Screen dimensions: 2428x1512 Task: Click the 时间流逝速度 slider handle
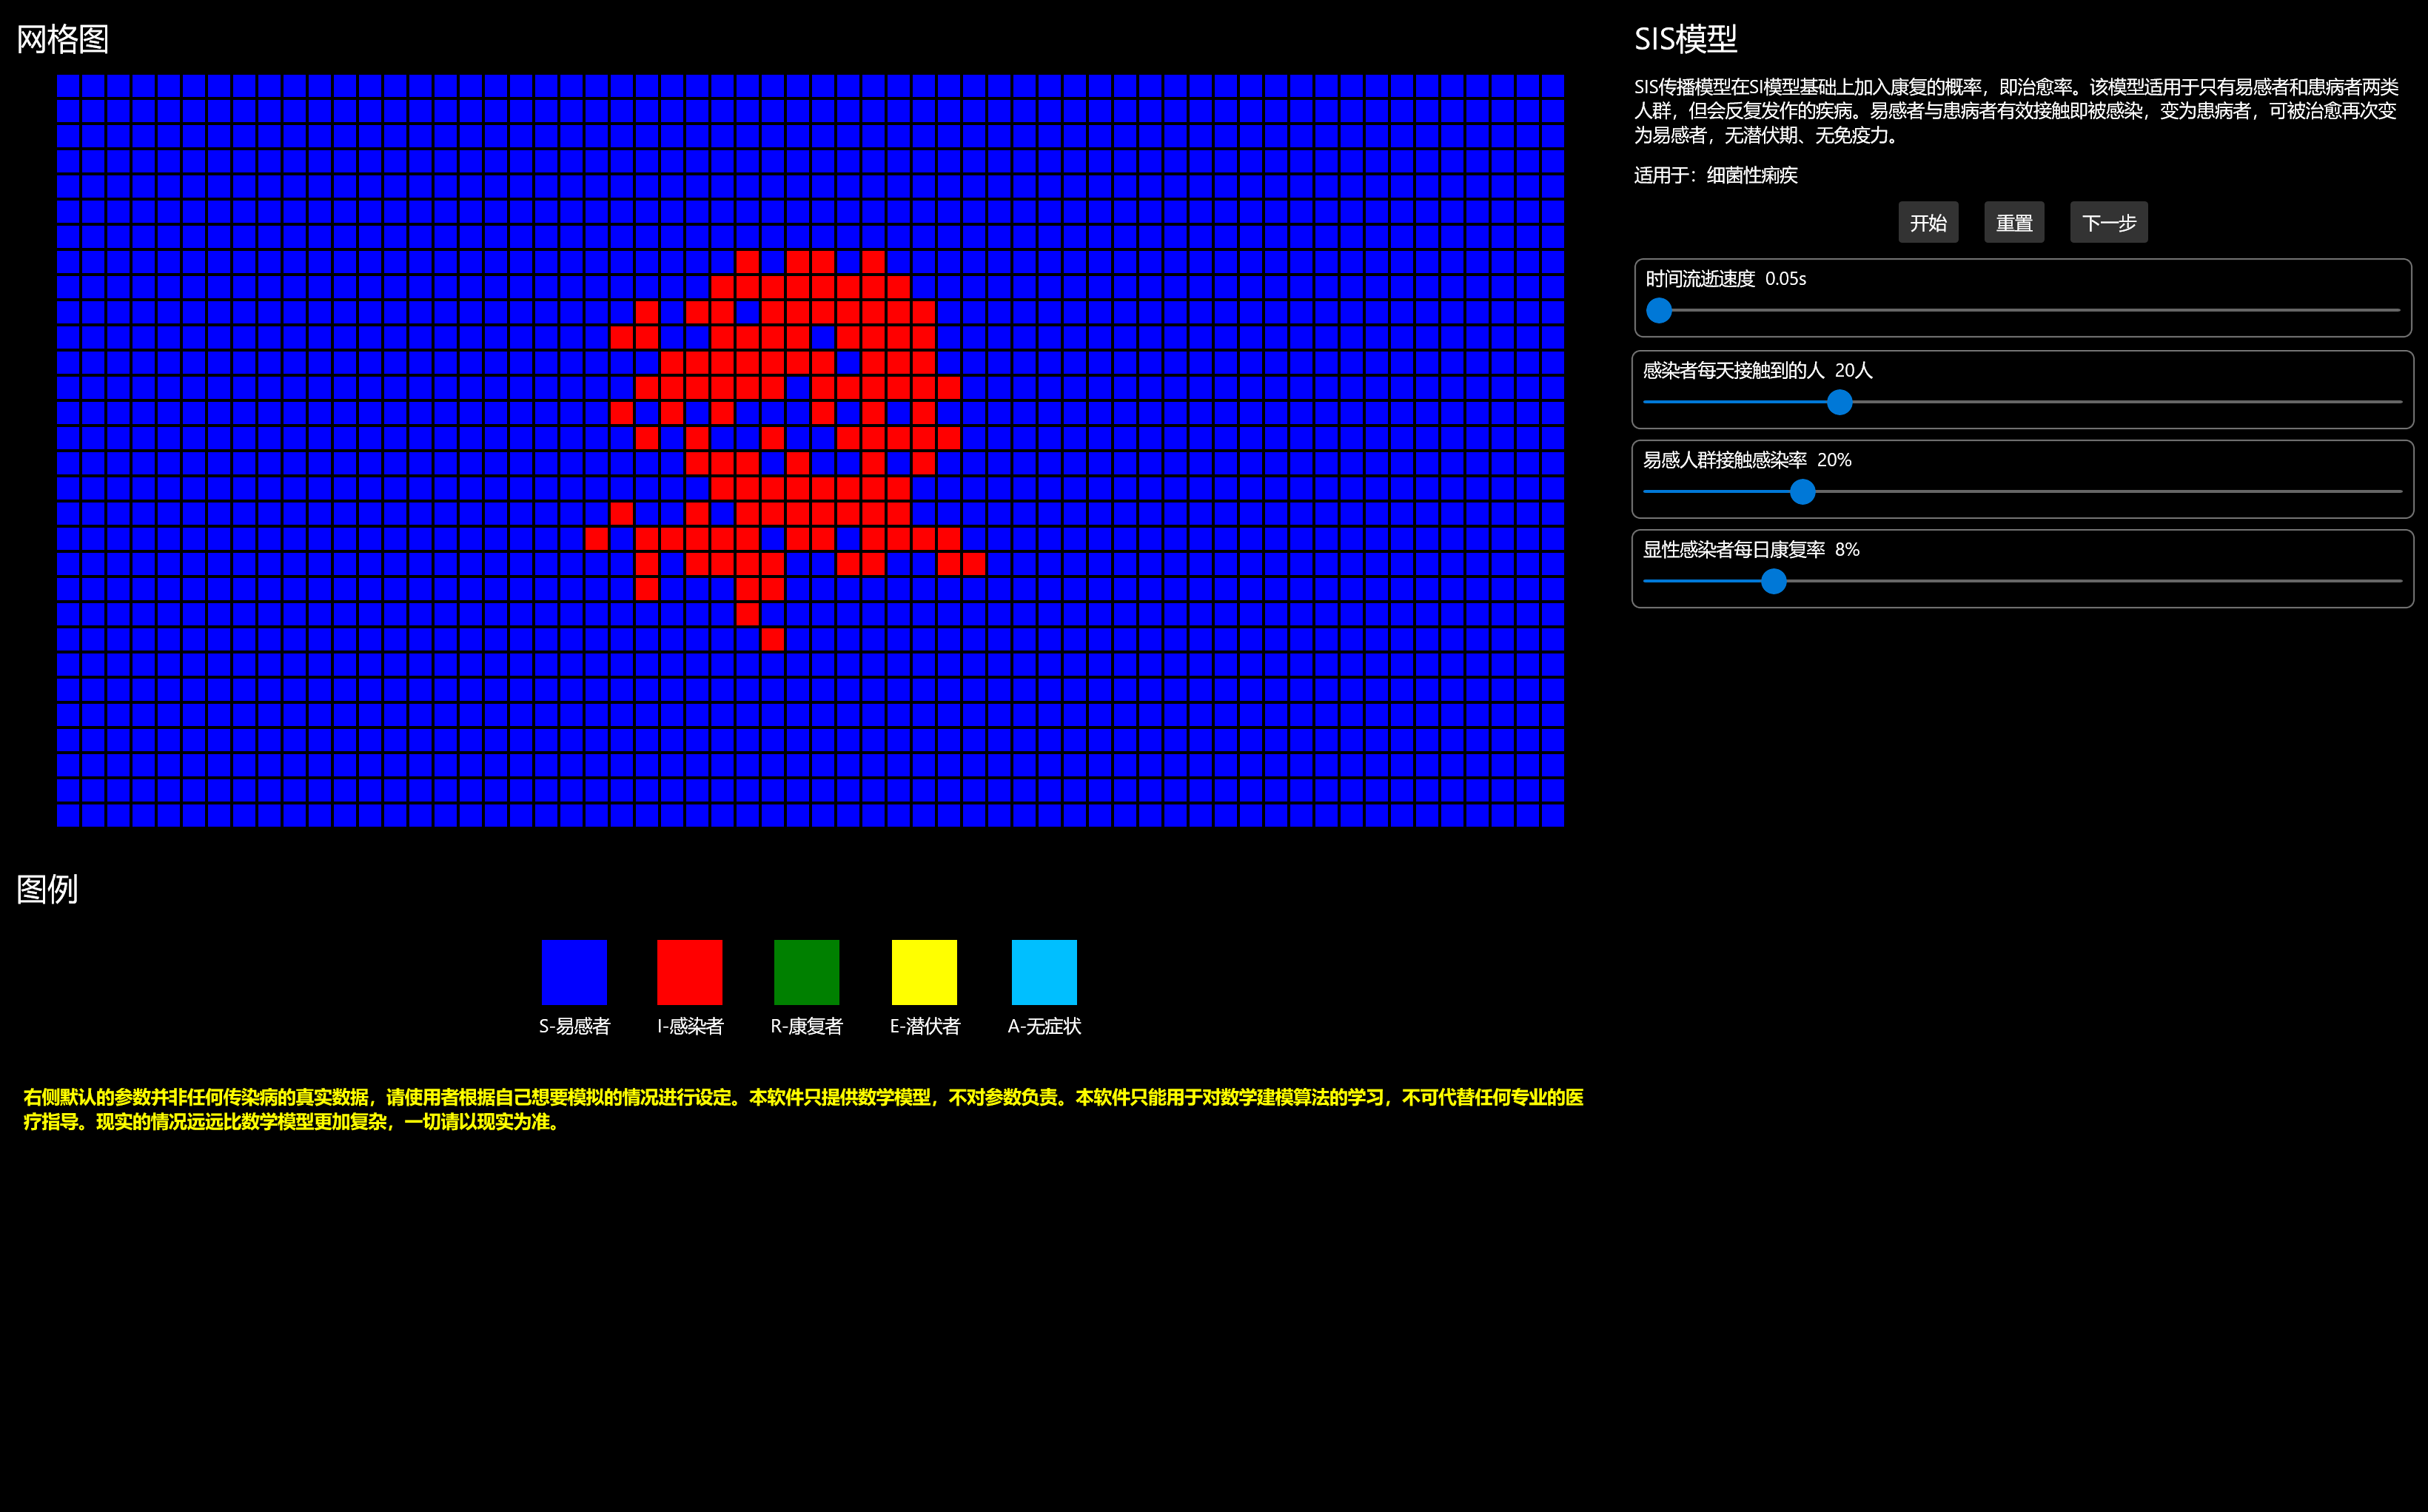pos(1659,311)
